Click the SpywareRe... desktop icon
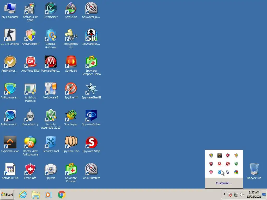This screenshot has width=267, height=200. pos(91,37)
